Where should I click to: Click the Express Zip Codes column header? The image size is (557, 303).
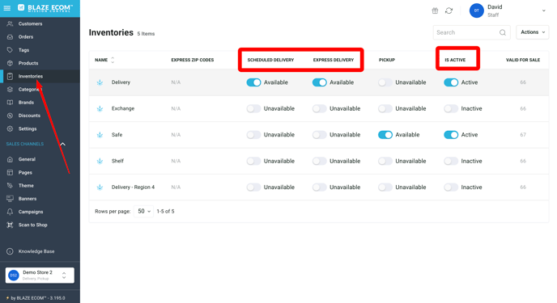click(192, 61)
